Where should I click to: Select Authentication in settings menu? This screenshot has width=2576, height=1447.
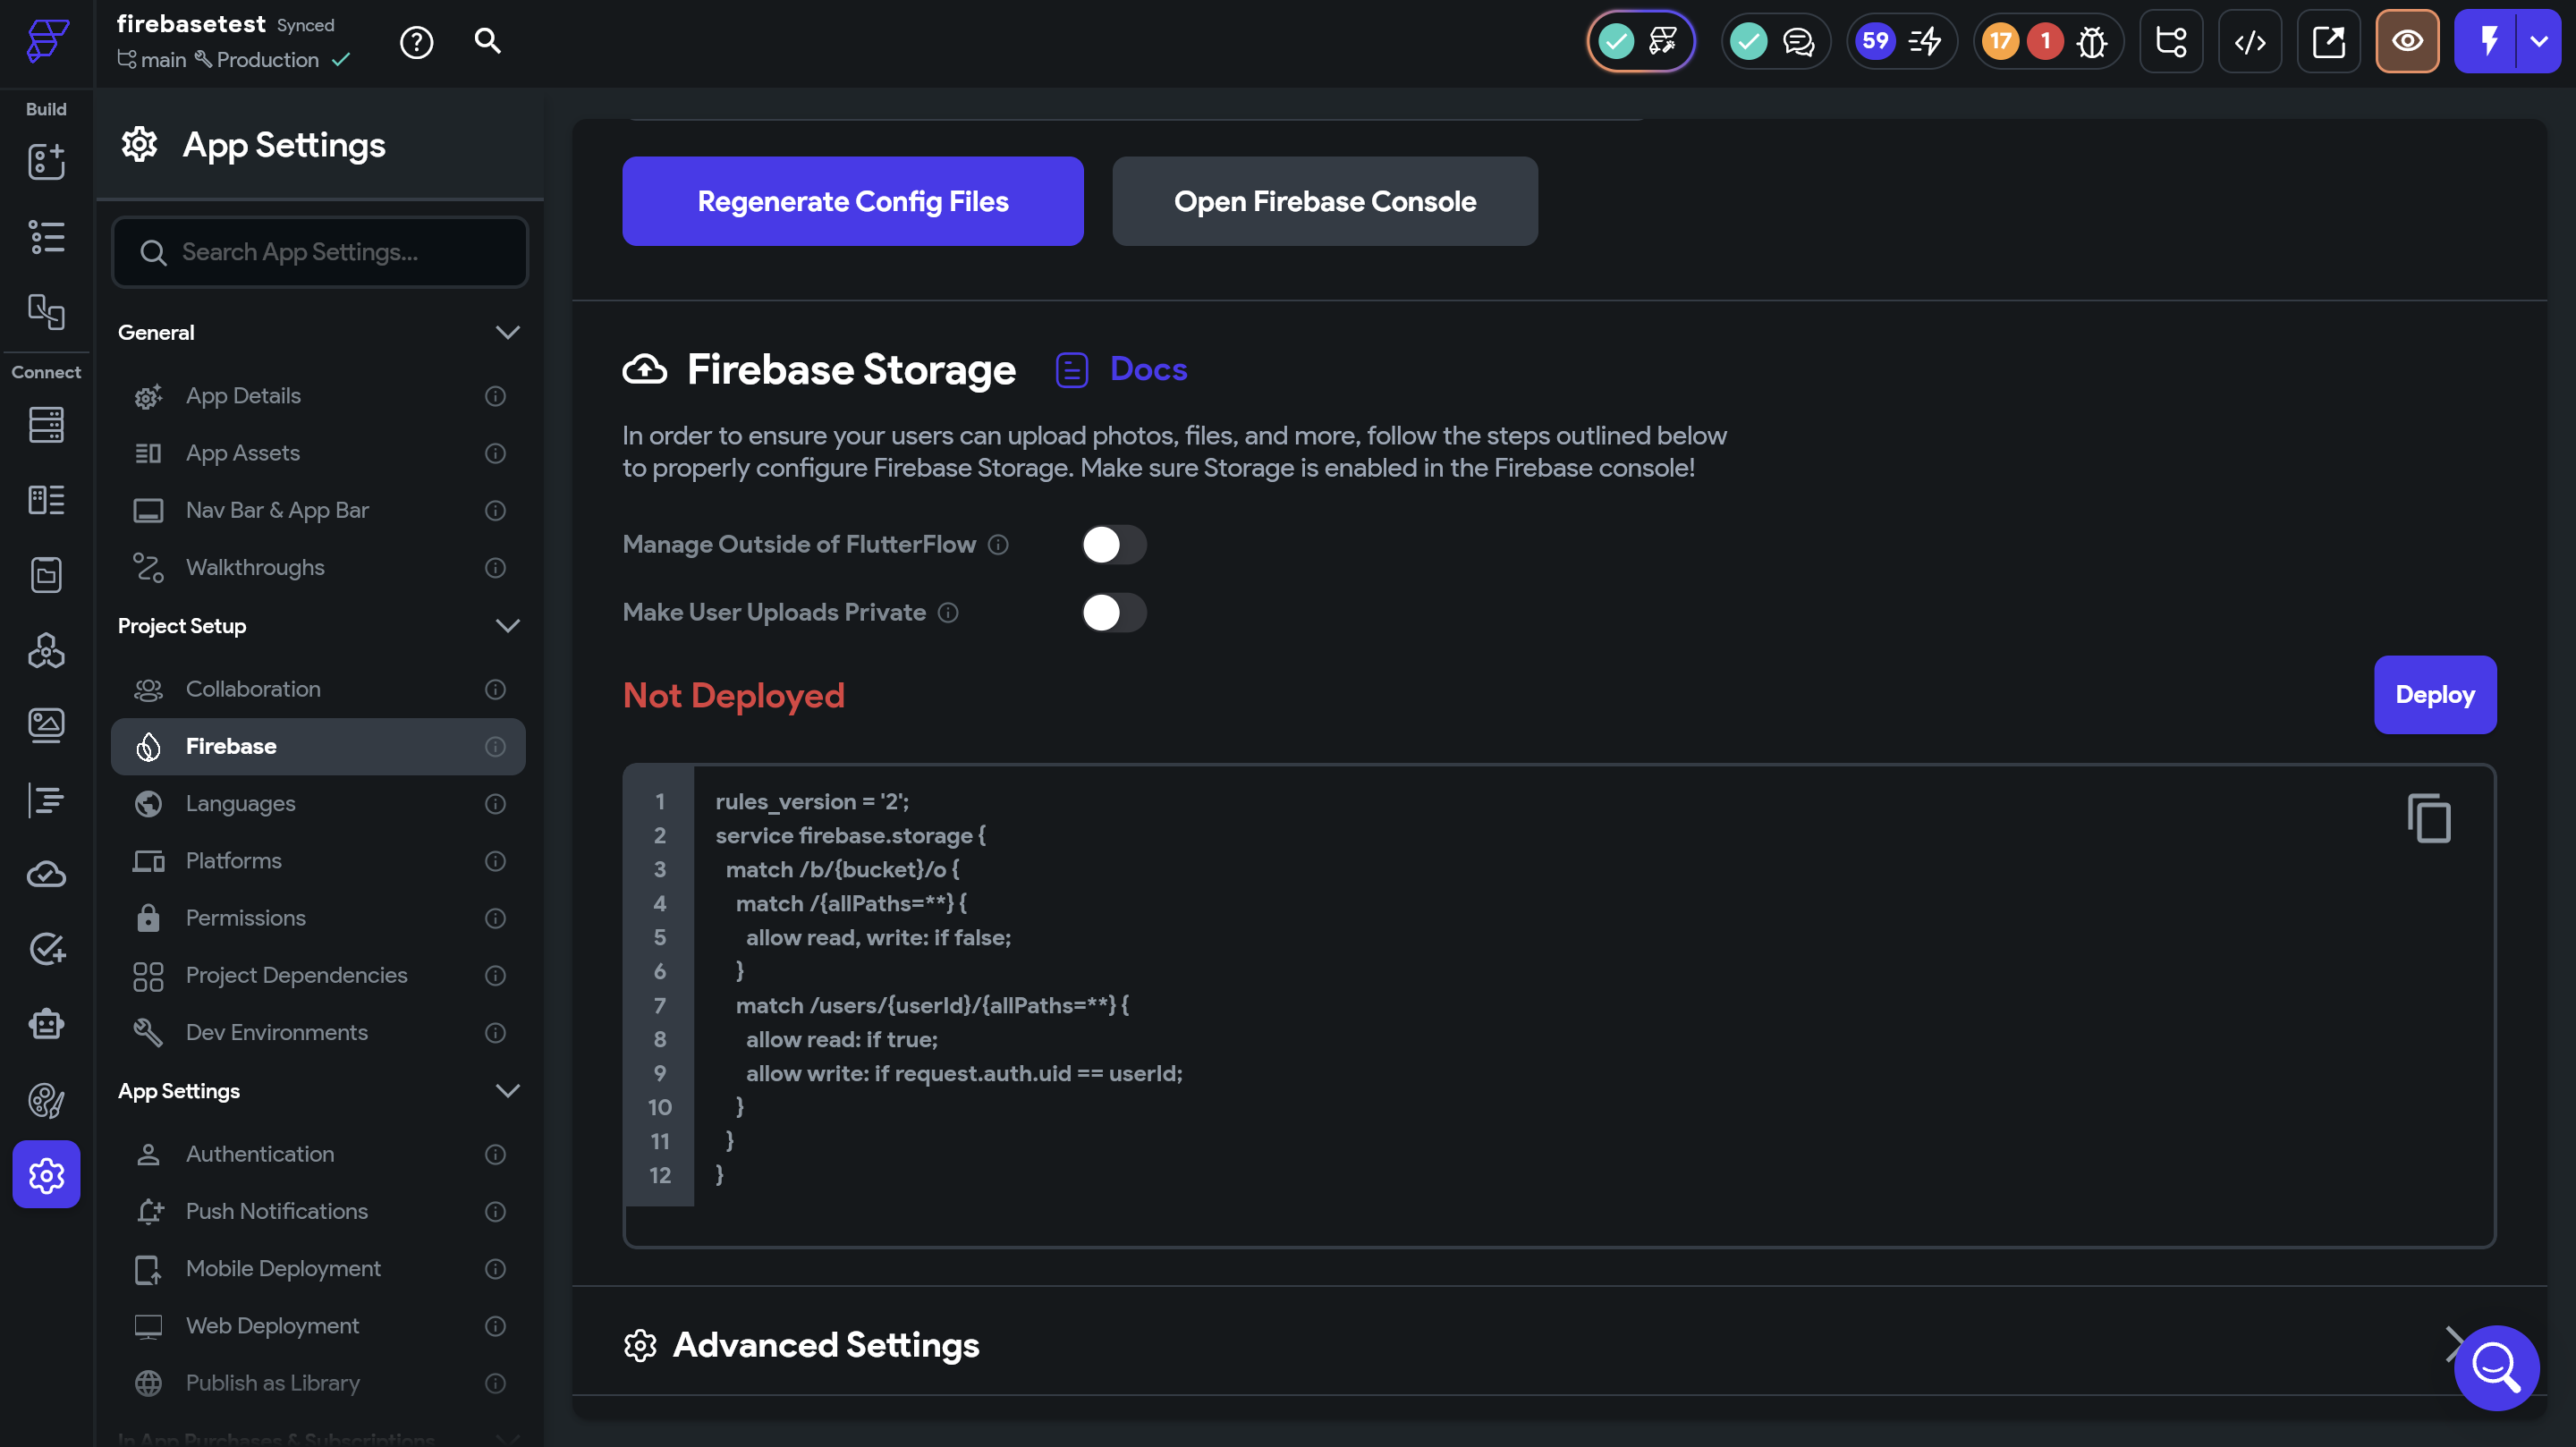(260, 1154)
